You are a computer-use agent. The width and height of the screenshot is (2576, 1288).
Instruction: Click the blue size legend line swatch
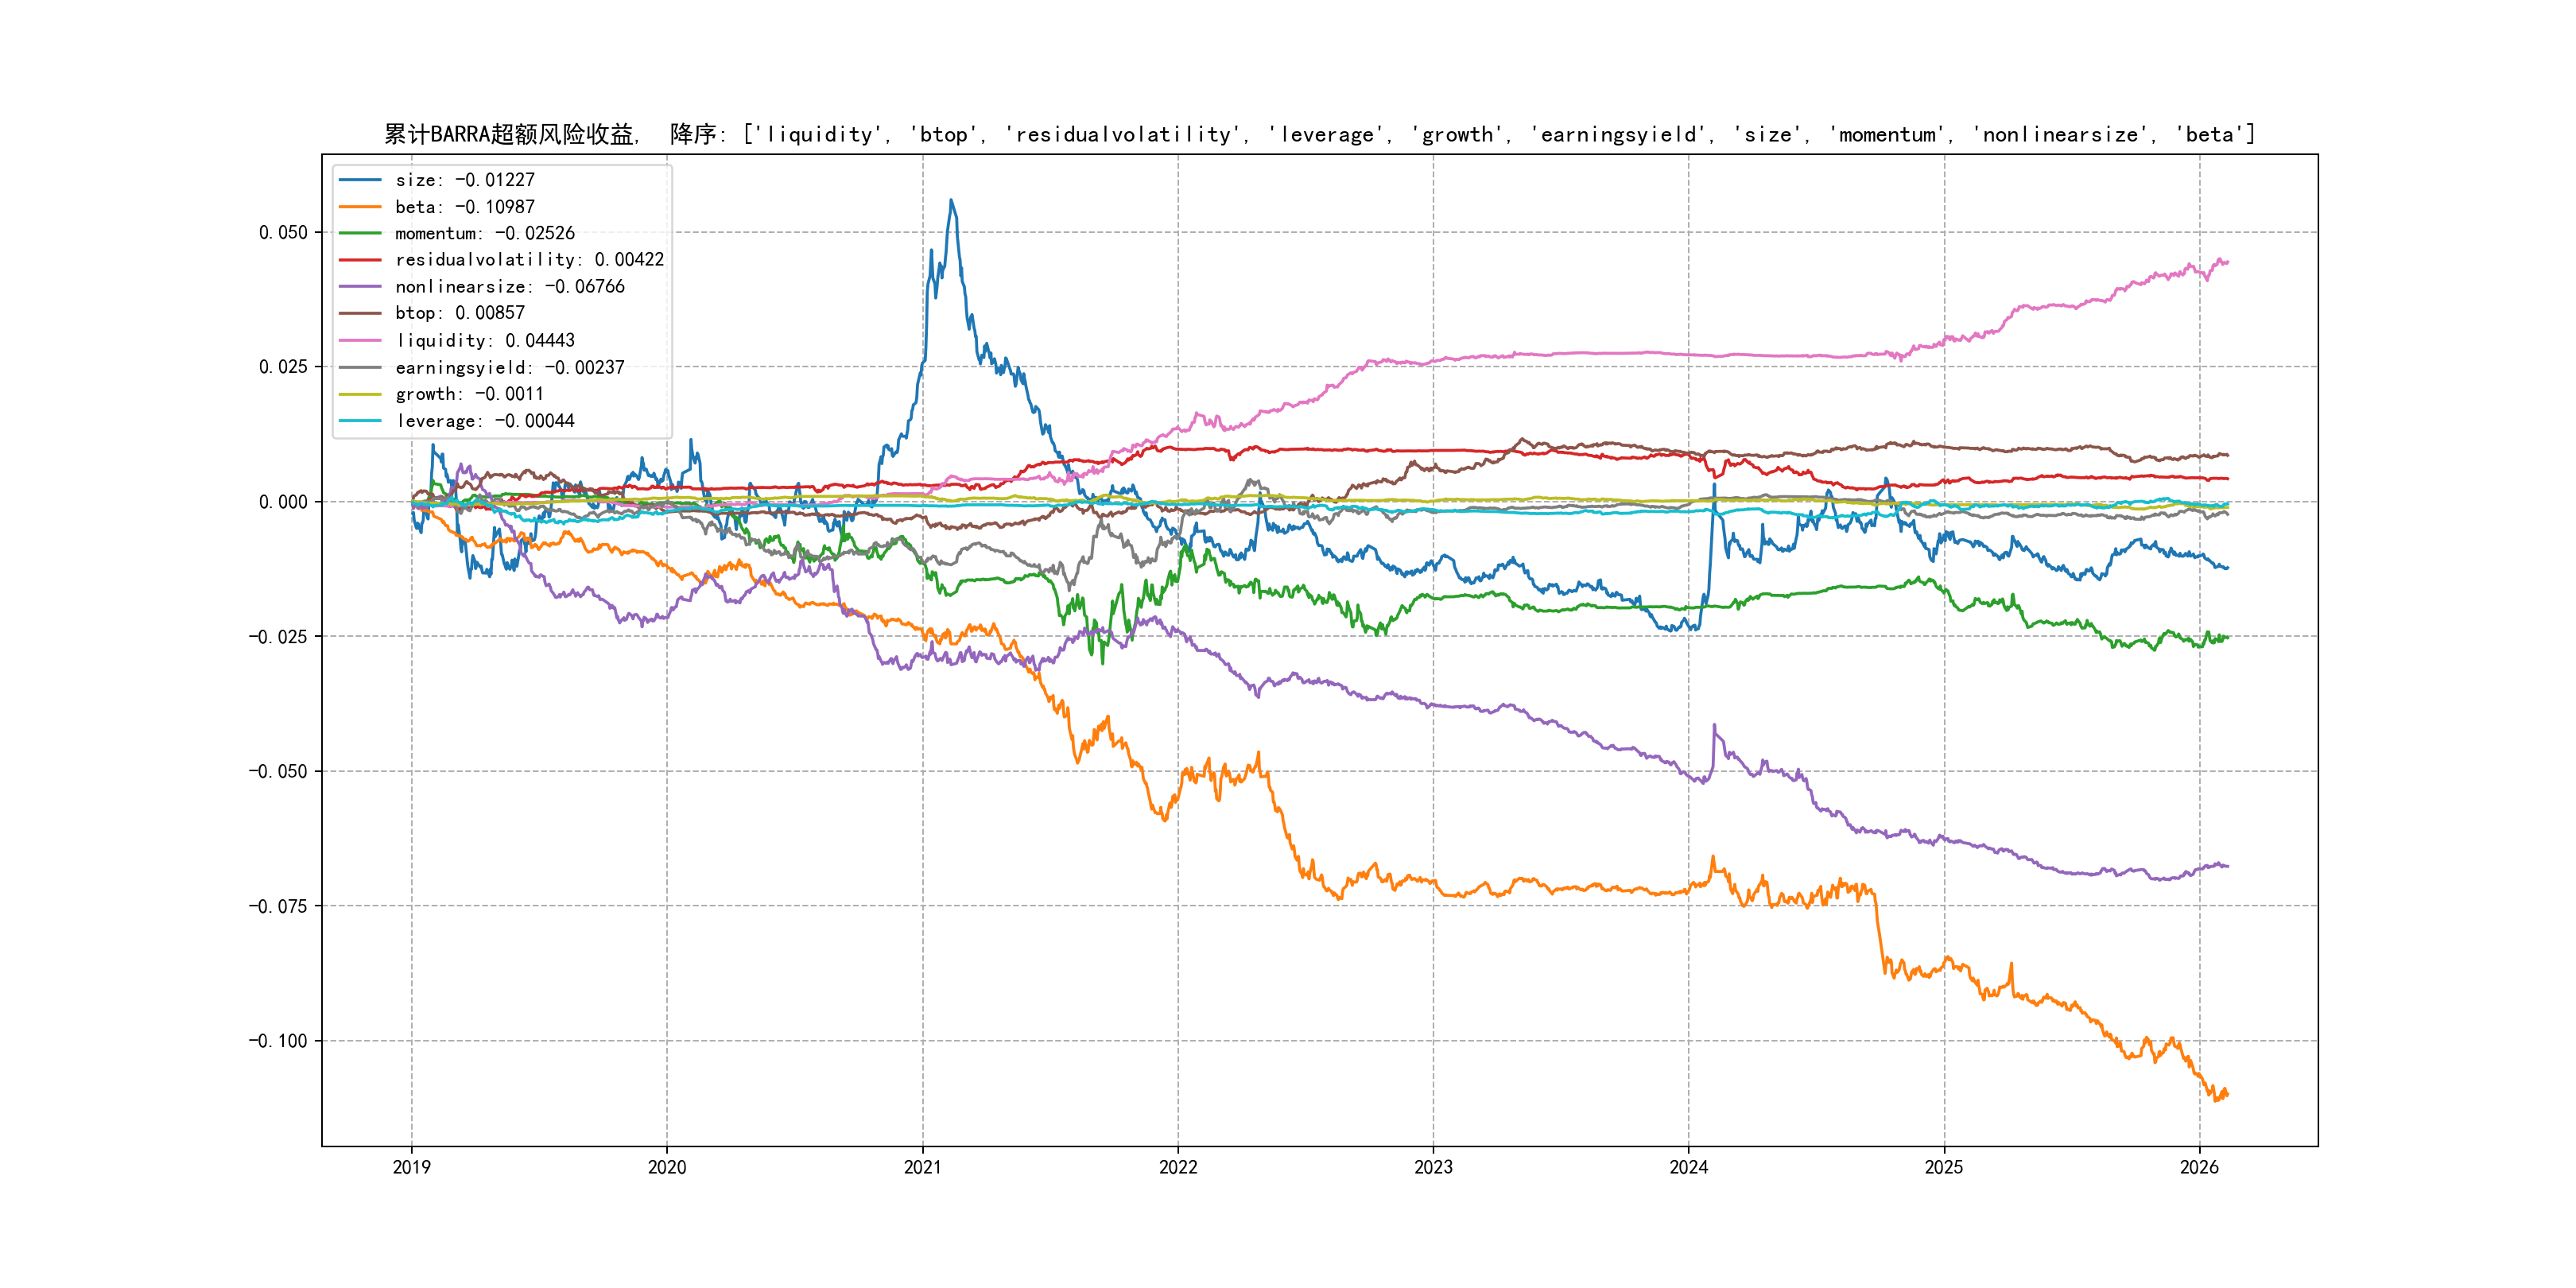360,180
